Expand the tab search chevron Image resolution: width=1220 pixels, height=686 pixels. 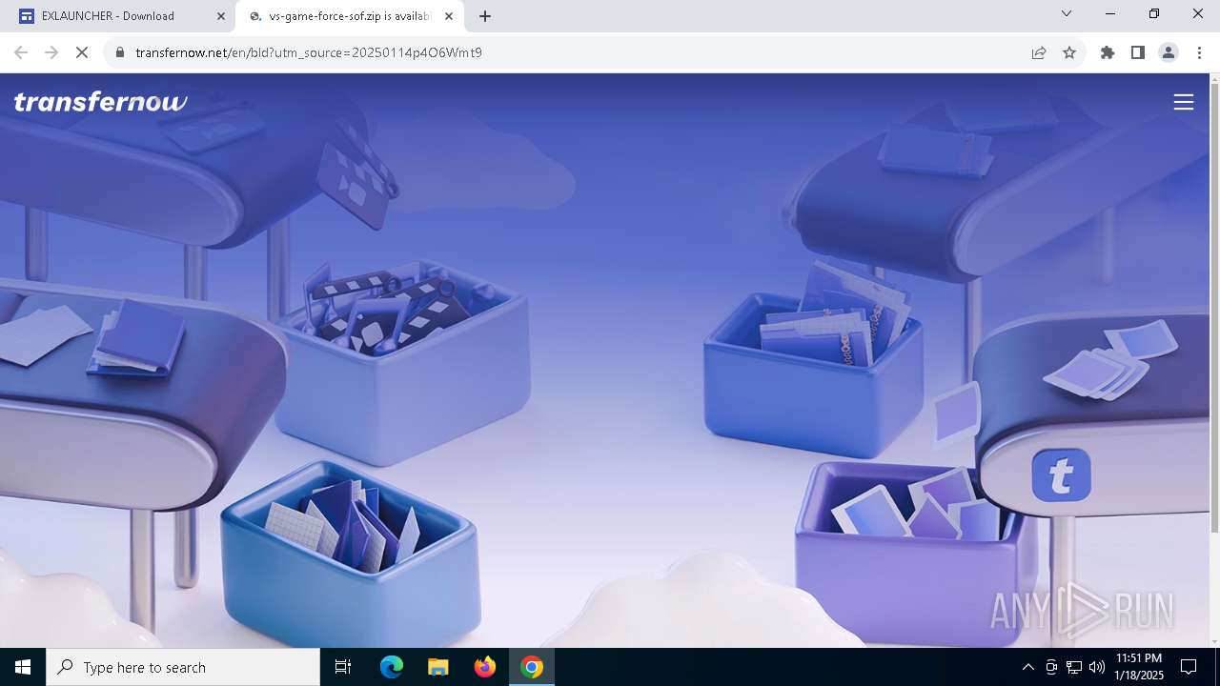tap(1067, 13)
